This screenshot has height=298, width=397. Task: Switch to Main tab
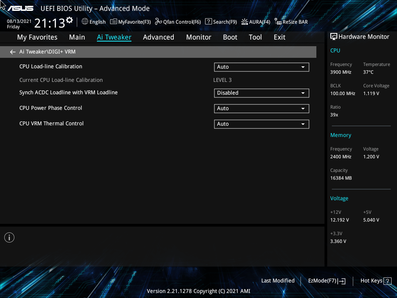coord(77,37)
